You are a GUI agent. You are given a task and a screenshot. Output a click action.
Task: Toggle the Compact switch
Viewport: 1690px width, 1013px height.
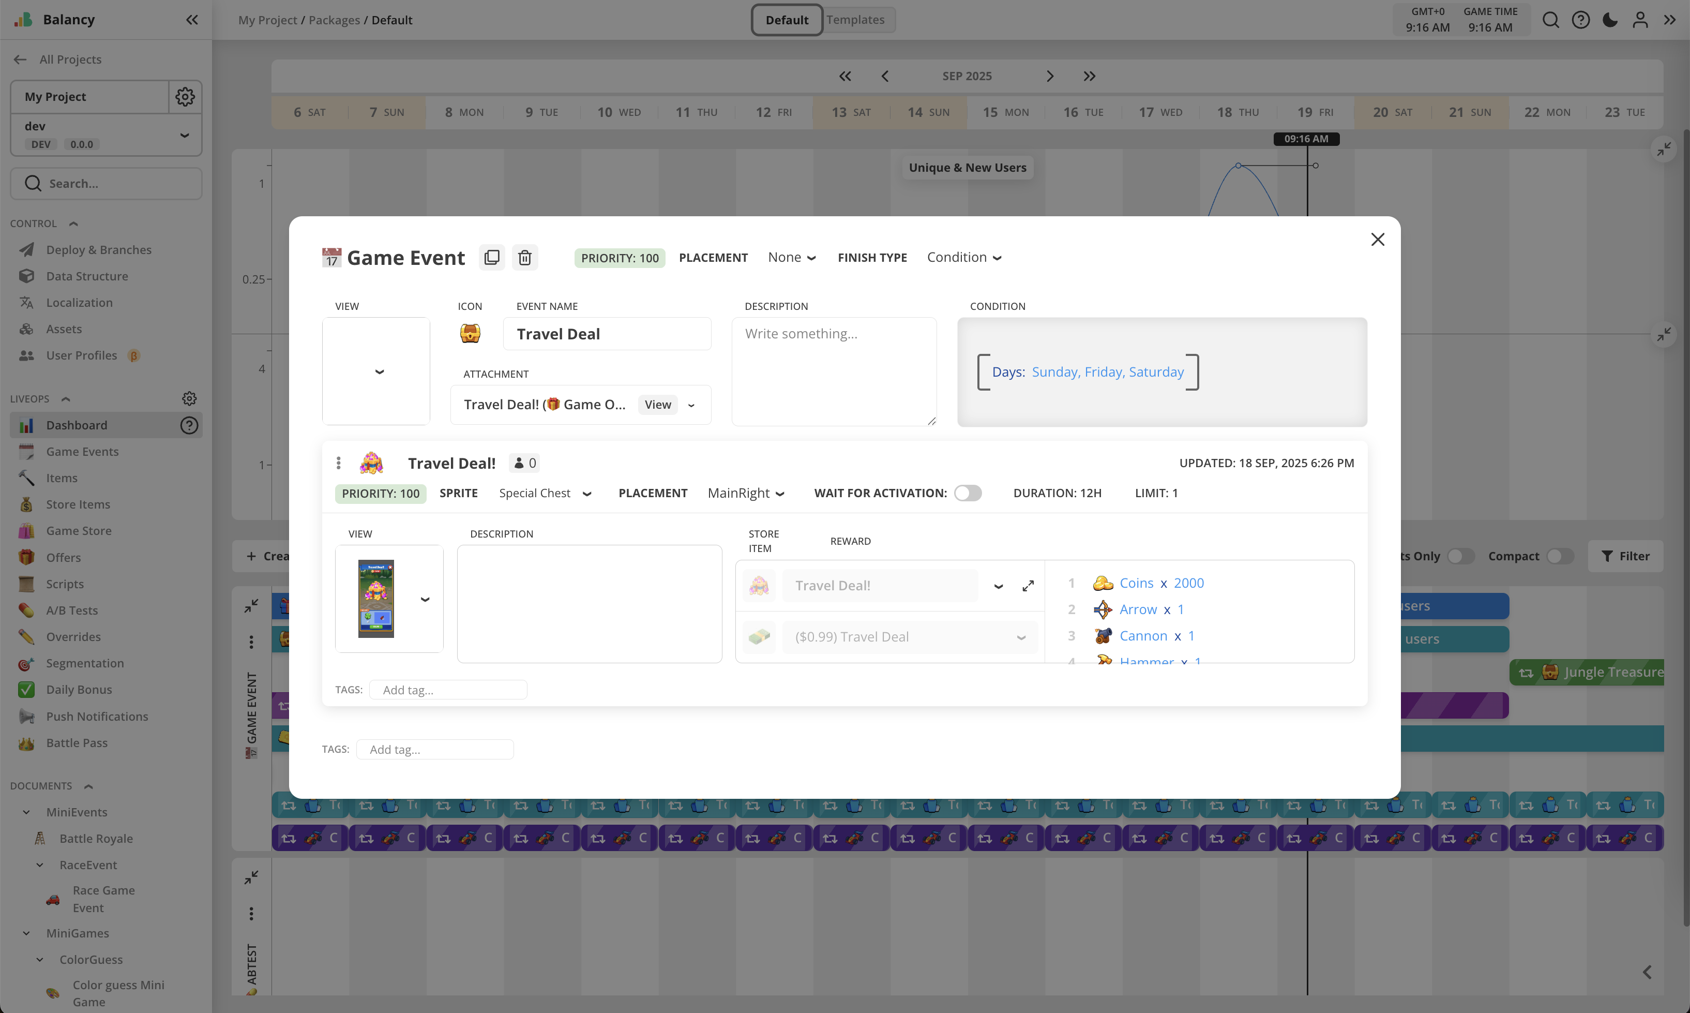(x=1559, y=556)
